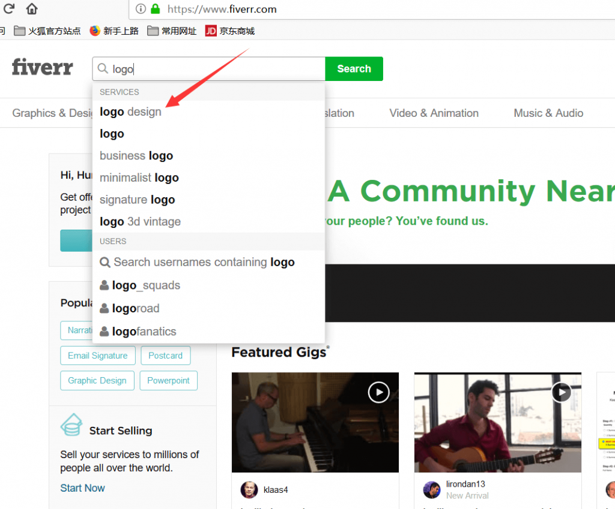Click the Start Now link
The width and height of the screenshot is (615, 509).
[82, 488]
